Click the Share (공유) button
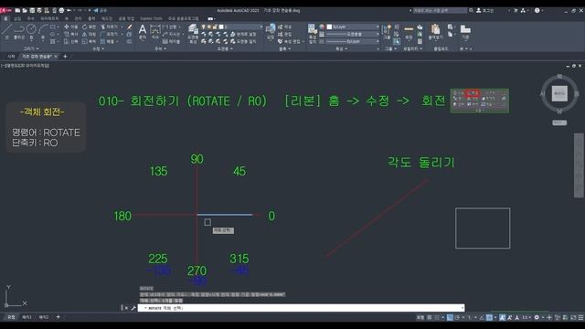 coord(100,10)
